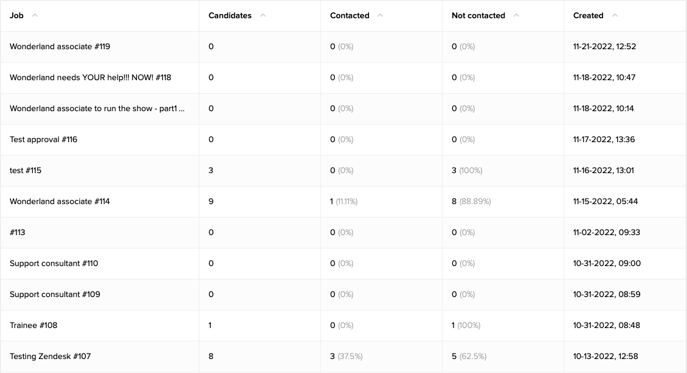Image resolution: width=687 pixels, height=373 pixels.
Task: Open Support consultant #109 job
Action: (x=54, y=295)
